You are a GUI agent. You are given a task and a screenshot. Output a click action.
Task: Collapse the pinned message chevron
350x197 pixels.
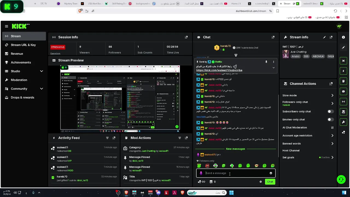273,68
